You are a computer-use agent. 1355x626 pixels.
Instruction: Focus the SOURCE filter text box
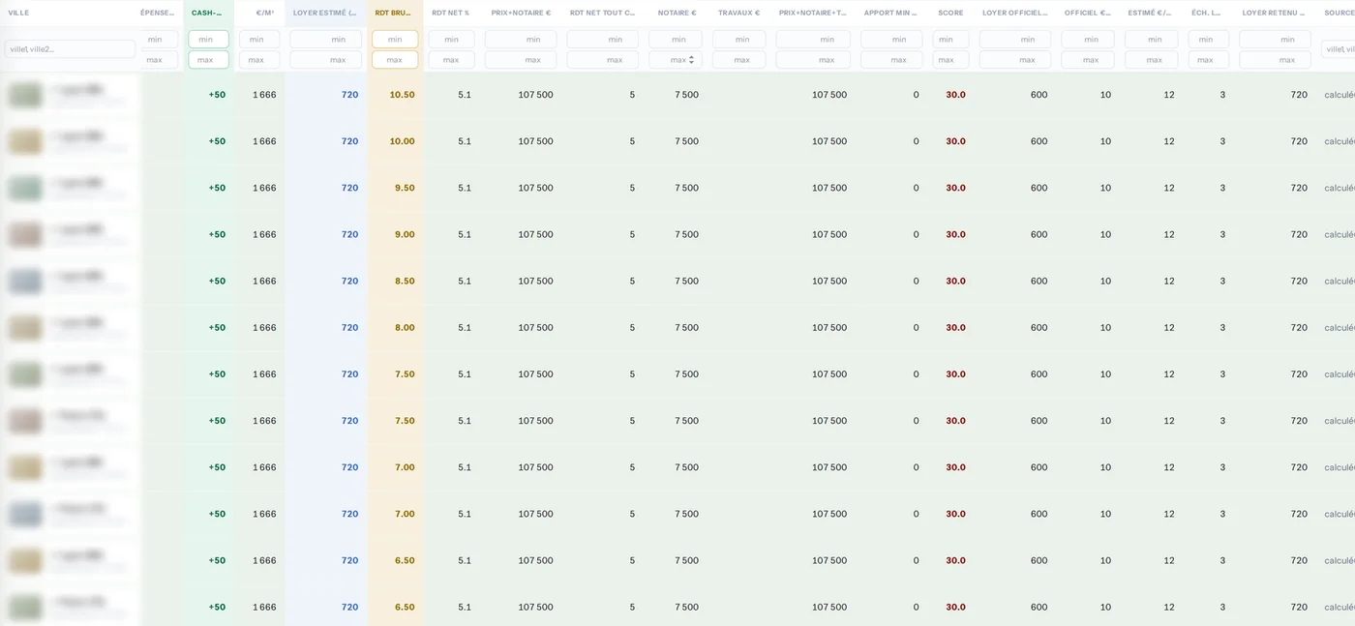[x=1339, y=48]
